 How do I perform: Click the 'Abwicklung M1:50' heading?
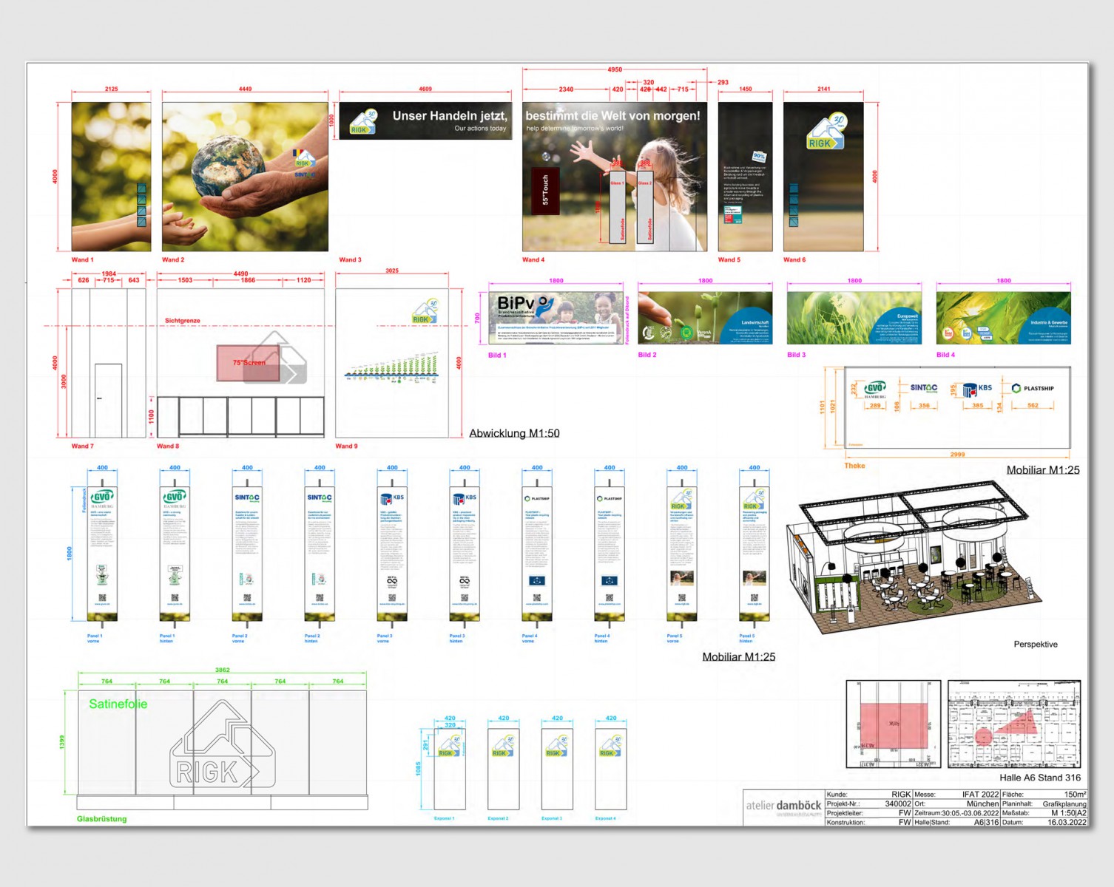click(x=514, y=433)
